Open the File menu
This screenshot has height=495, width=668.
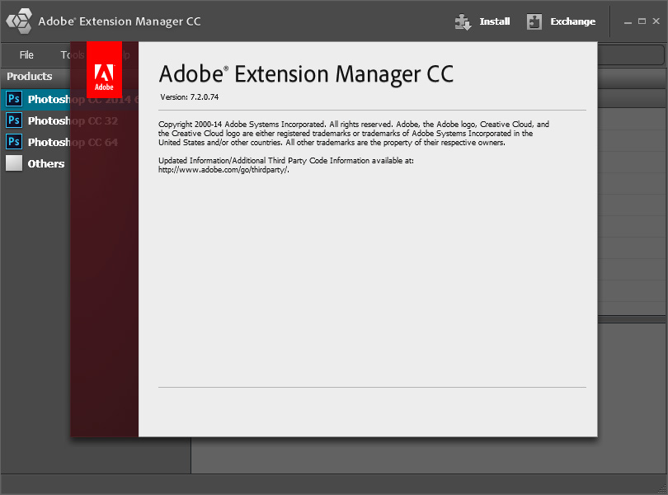tap(27, 54)
